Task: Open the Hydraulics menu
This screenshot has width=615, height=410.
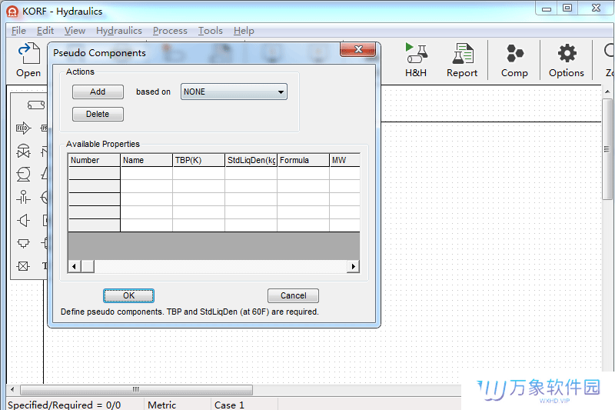Action: [x=119, y=31]
